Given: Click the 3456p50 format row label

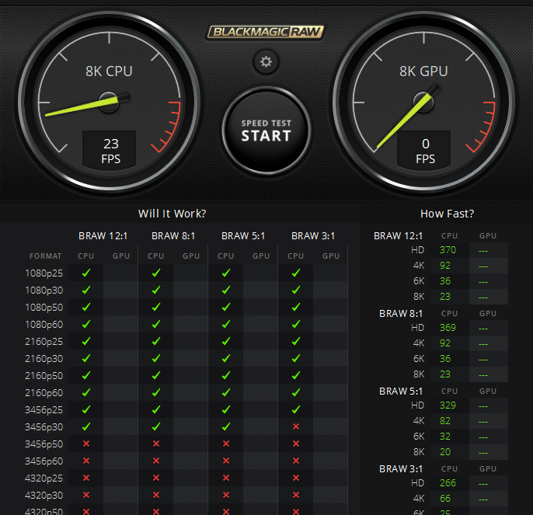Looking at the screenshot, I should click(44, 444).
